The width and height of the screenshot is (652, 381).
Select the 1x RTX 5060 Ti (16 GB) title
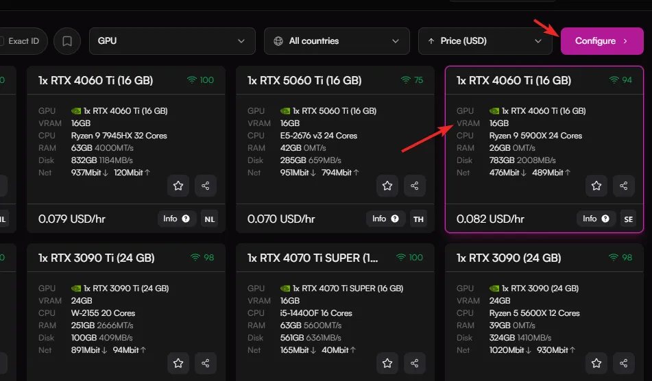(x=304, y=80)
